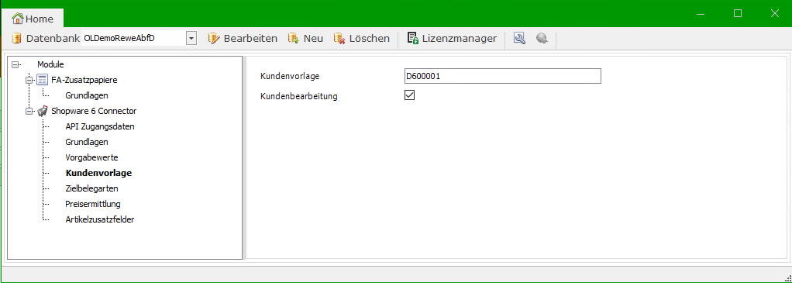Select the FA-Zusatzpapiere tree item
This screenshot has width=792, height=283.
85,80
